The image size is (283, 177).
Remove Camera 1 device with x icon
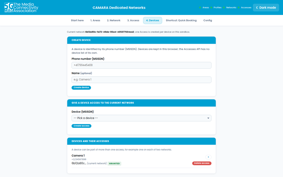point(208,157)
